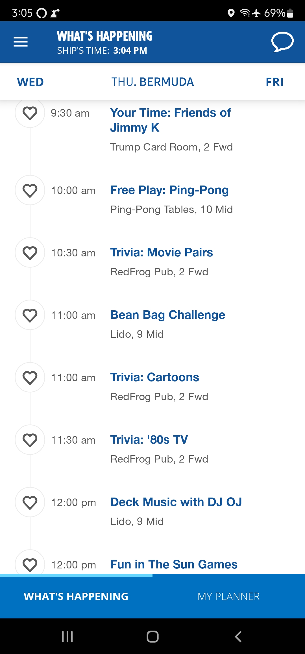Open the chat speech bubble icon
The image size is (305, 654).
282,42
